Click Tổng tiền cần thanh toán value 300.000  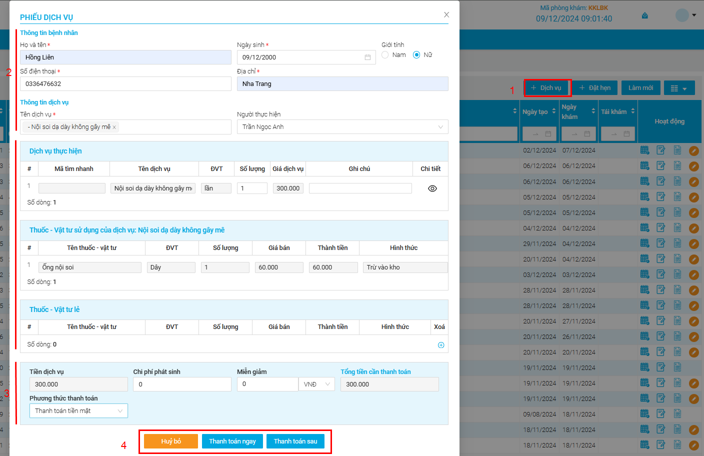(389, 384)
